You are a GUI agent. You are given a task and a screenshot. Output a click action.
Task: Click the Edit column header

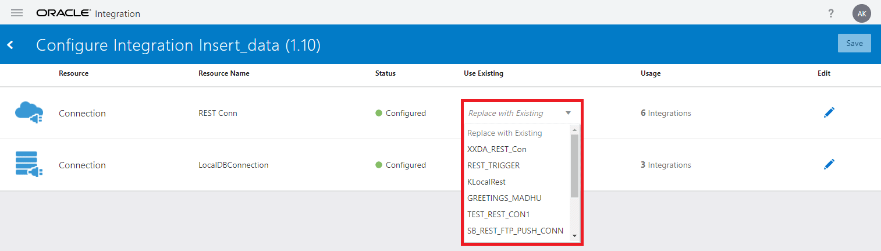[x=824, y=73]
